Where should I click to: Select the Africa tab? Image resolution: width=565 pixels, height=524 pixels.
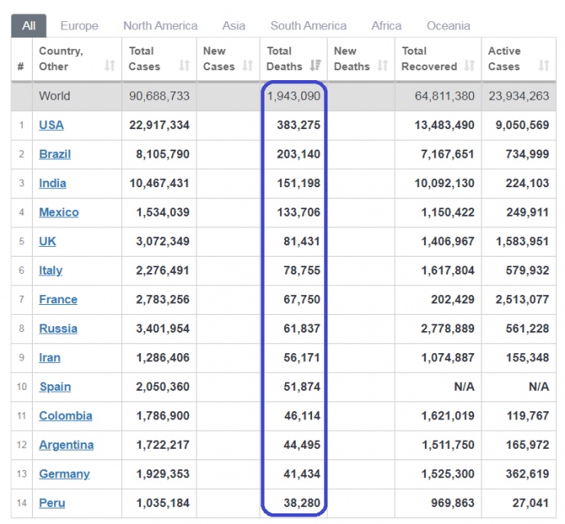click(x=386, y=25)
